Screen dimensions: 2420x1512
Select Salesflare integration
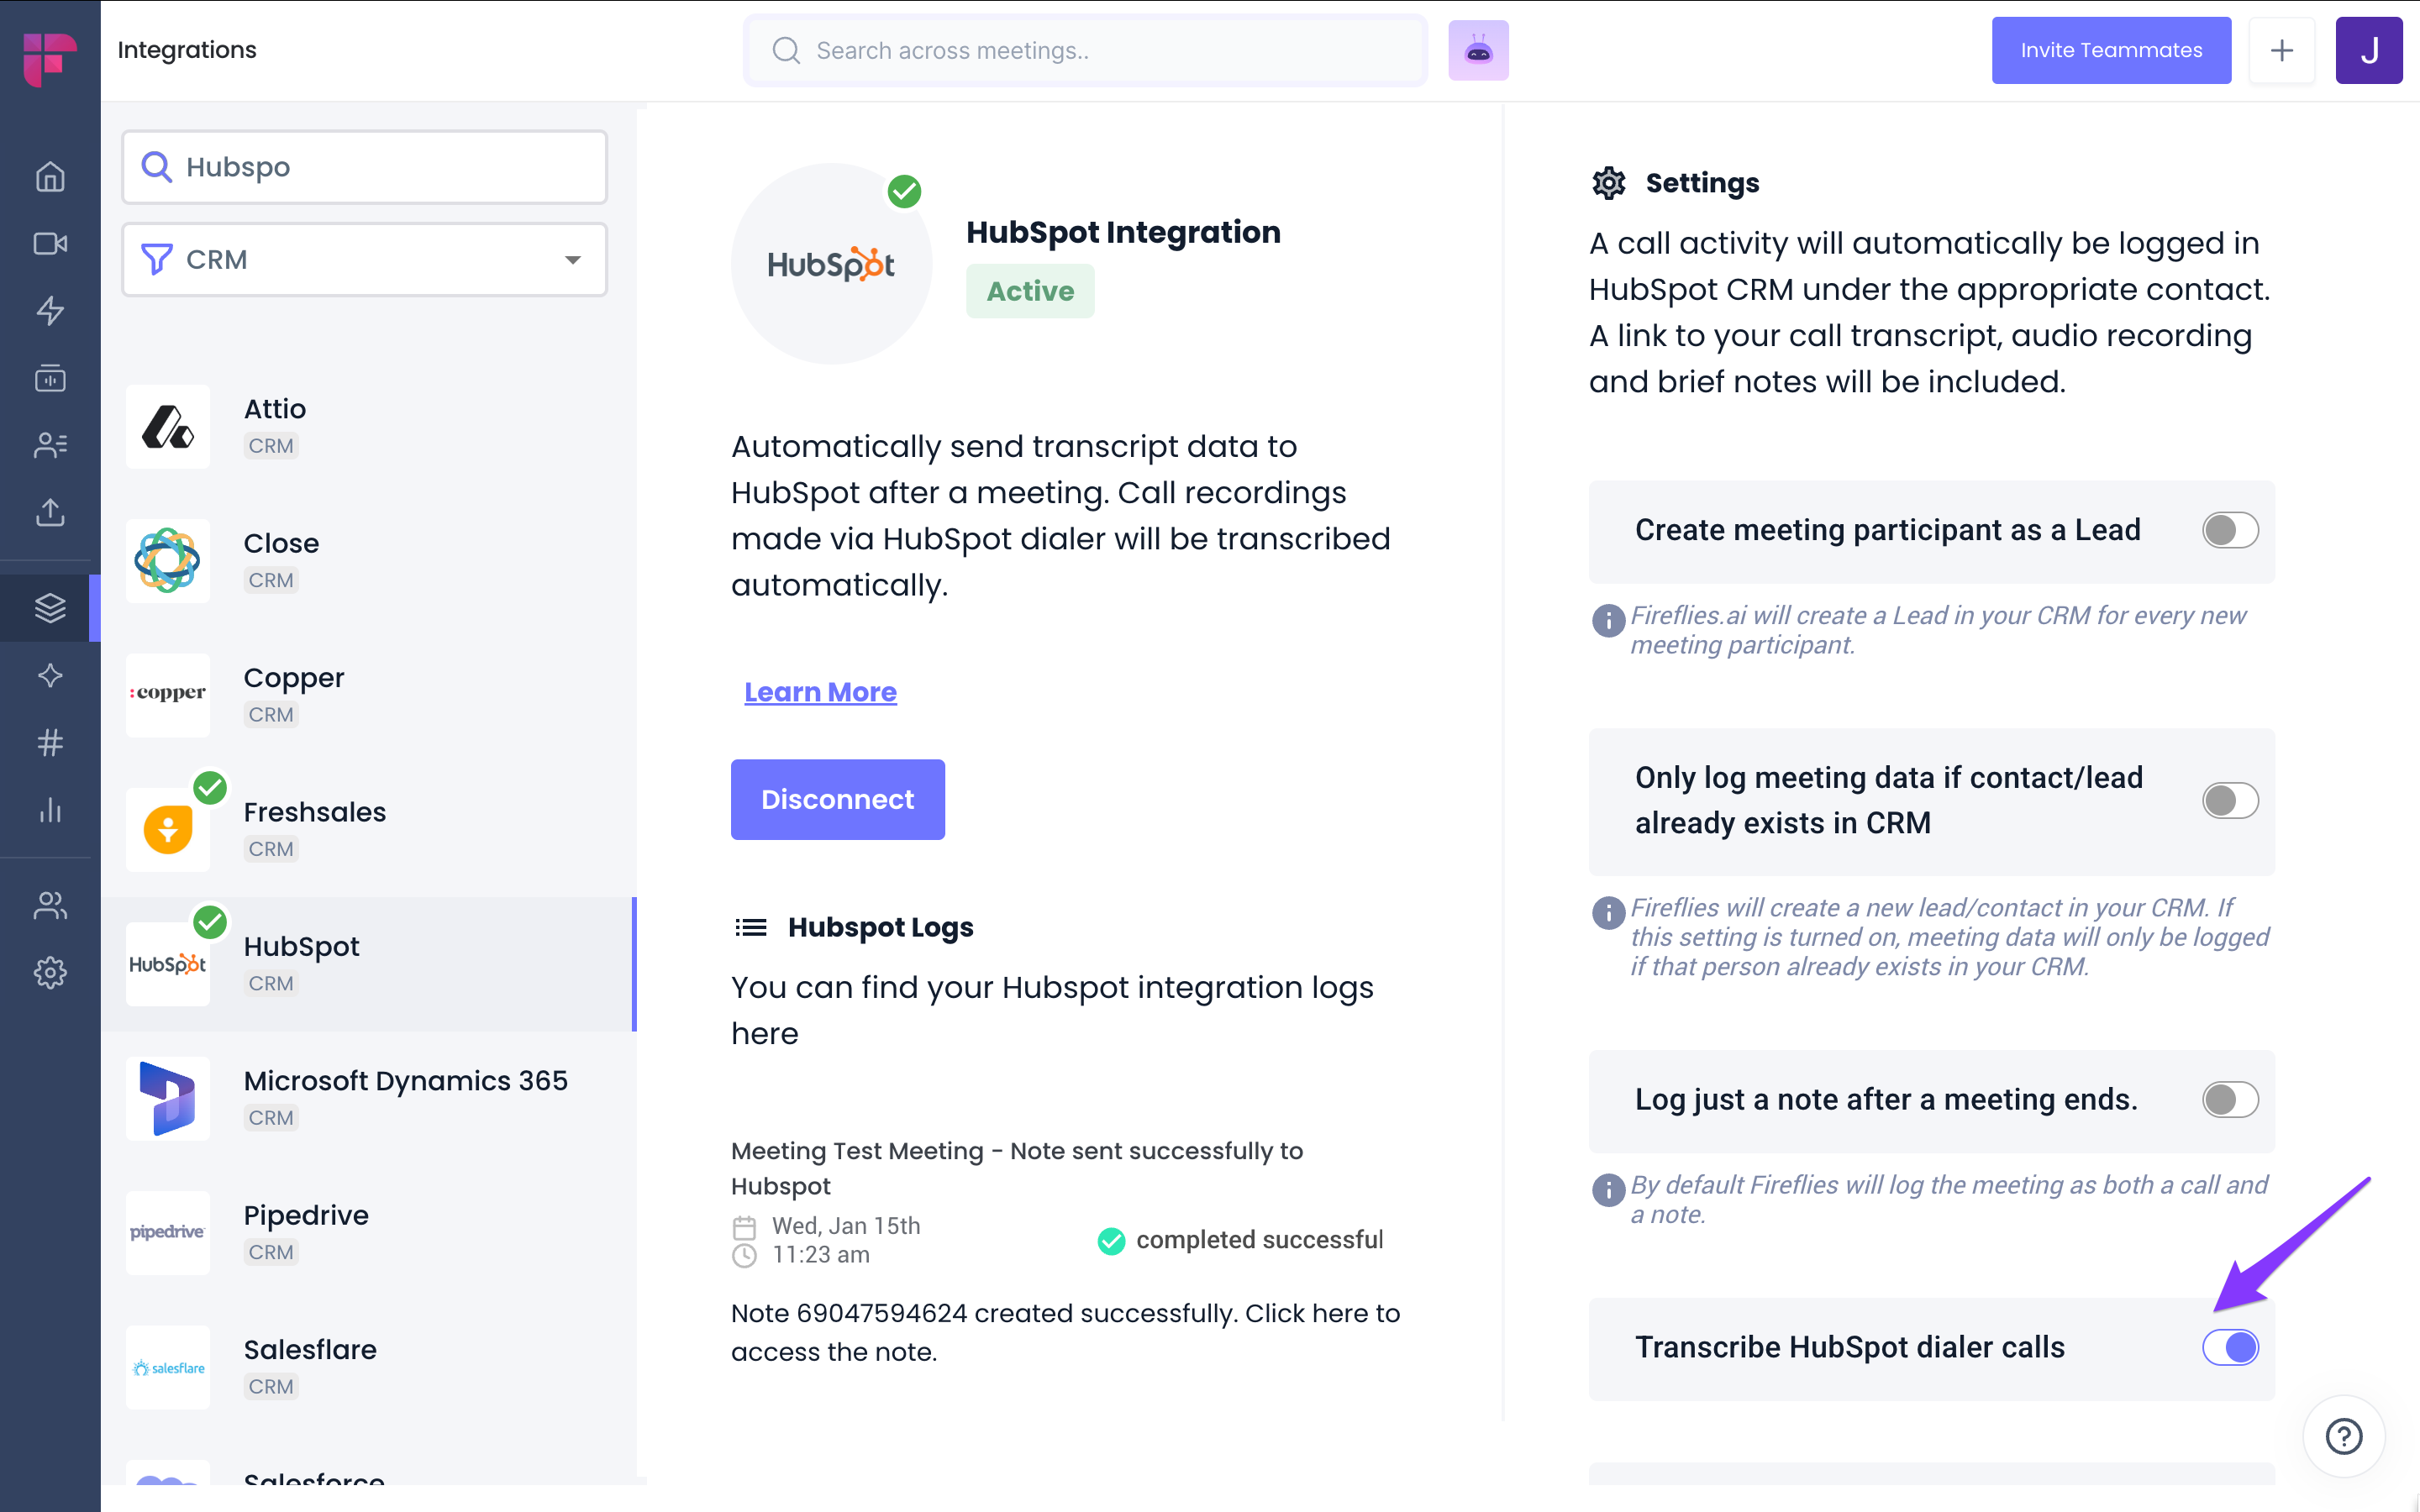pos(368,1367)
